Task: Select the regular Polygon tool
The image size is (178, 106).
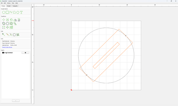Action: [18, 12]
